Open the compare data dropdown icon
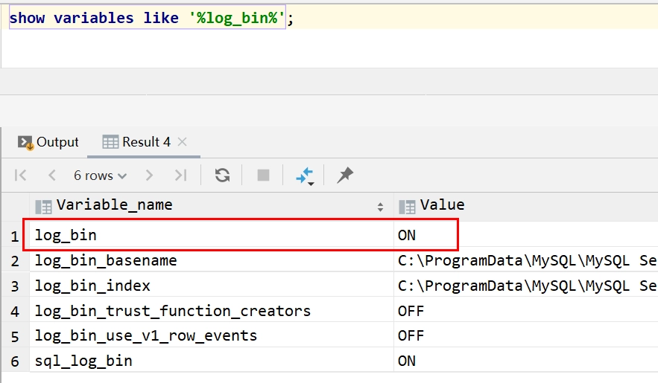 point(305,176)
